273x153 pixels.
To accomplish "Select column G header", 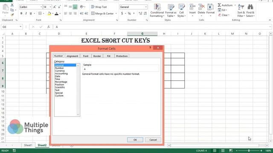I will coord(142,34).
